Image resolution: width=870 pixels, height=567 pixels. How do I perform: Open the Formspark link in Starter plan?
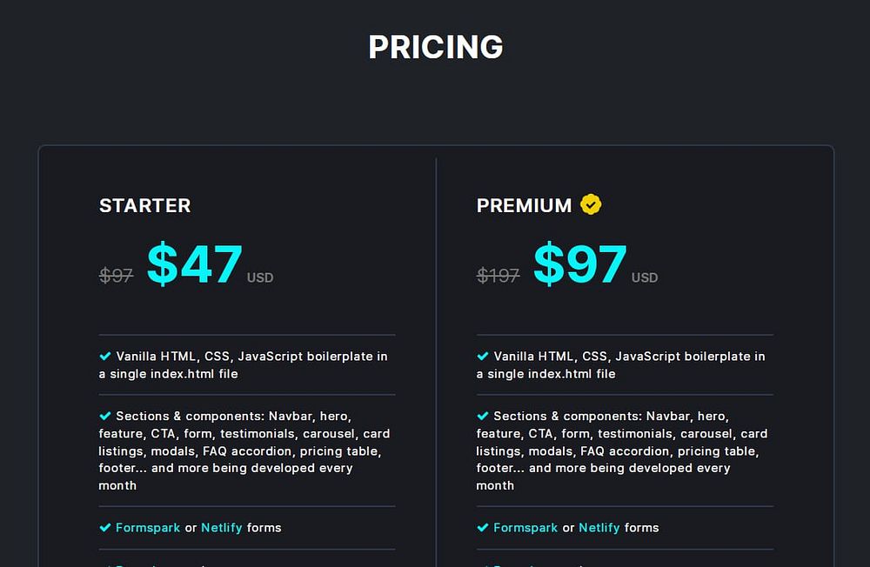[x=148, y=527]
